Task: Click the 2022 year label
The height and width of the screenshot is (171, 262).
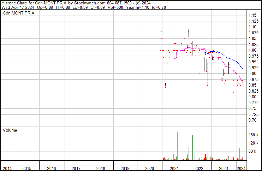Action: [199, 168]
